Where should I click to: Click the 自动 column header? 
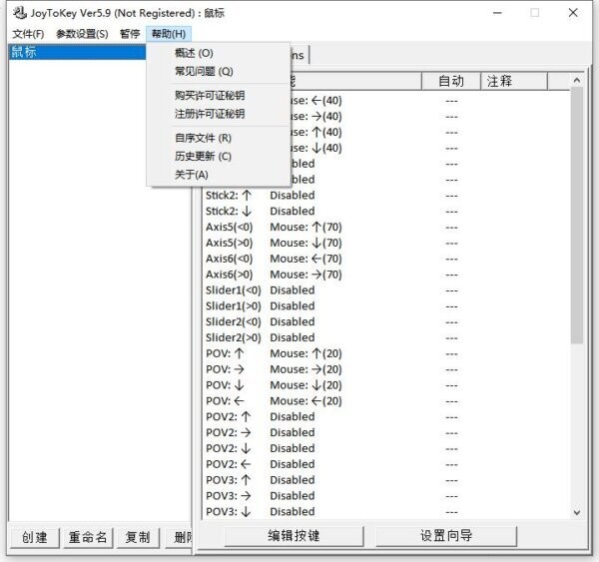point(451,81)
